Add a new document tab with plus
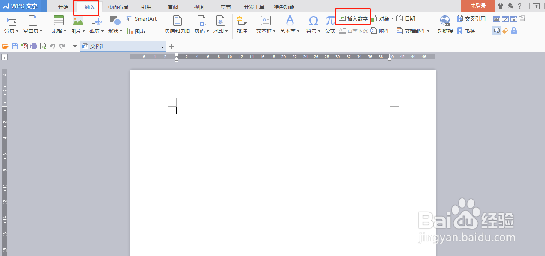Screen dimensions: 545x256 [171, 46]
